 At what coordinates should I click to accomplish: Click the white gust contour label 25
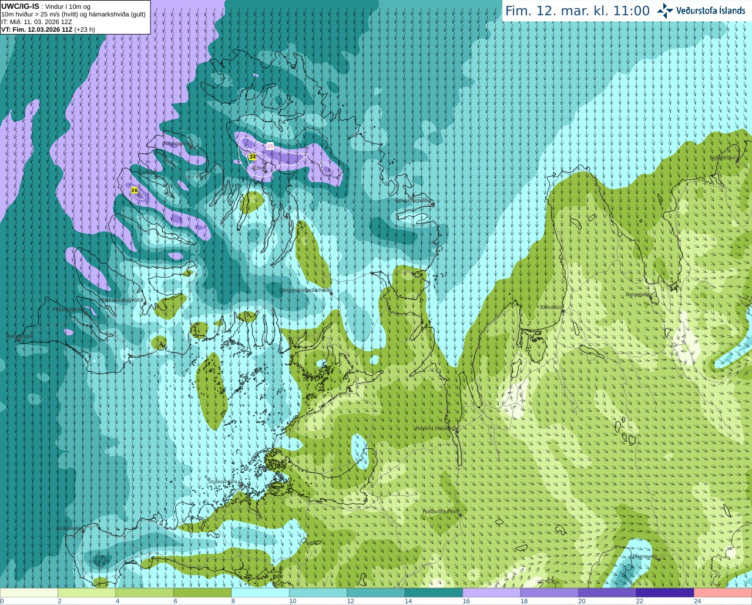point(270,146)
